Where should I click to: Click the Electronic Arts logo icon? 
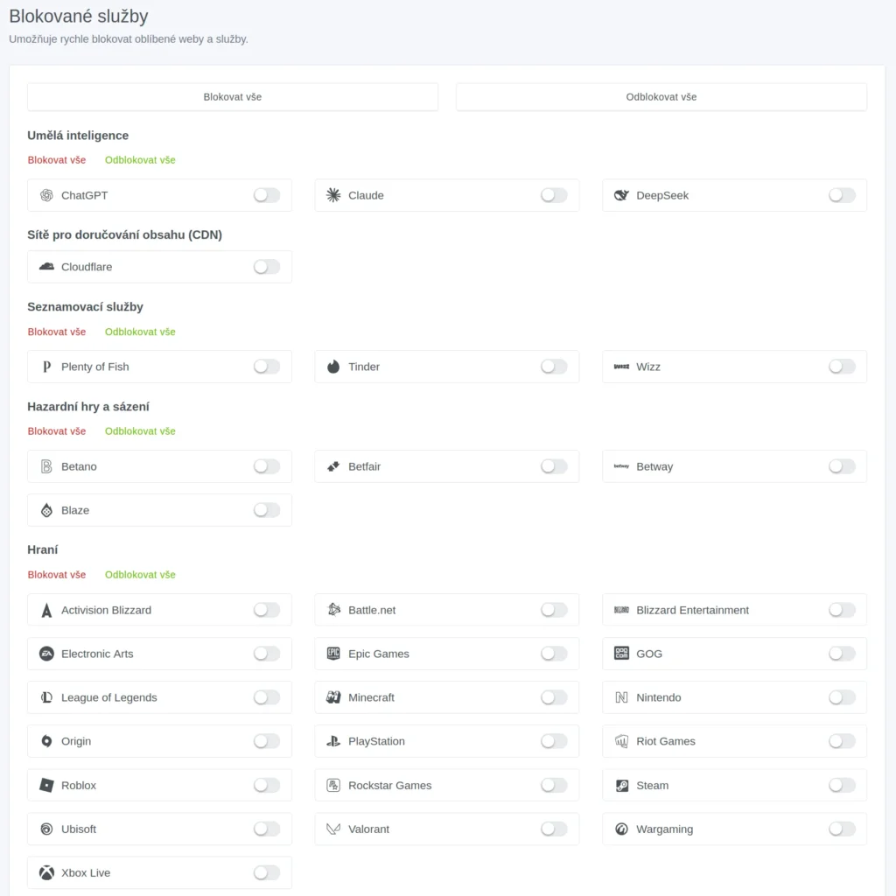point(46,654)
